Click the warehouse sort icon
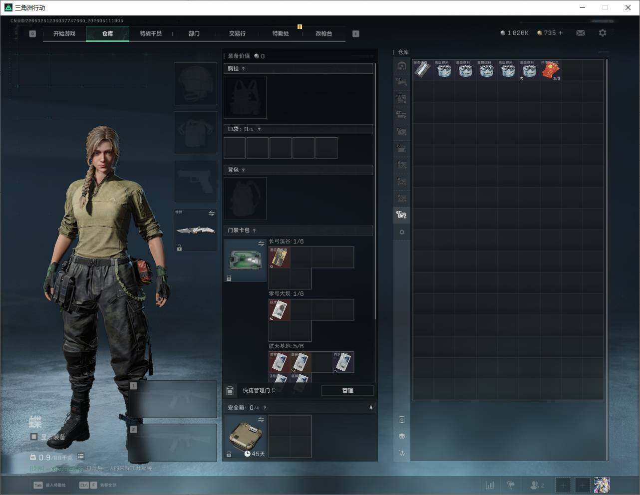Screen dimensions: 640x495 coord(402,453)
